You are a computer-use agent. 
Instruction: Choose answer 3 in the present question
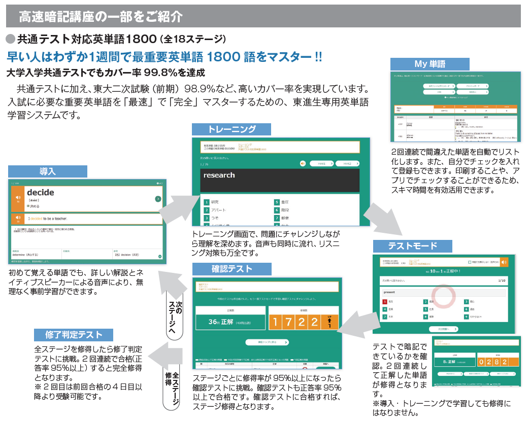tap(469, 302)
